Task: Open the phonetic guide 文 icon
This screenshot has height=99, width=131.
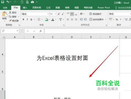Action: (61, 19)
